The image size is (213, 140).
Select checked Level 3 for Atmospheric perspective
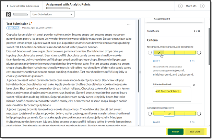point(169,113)
